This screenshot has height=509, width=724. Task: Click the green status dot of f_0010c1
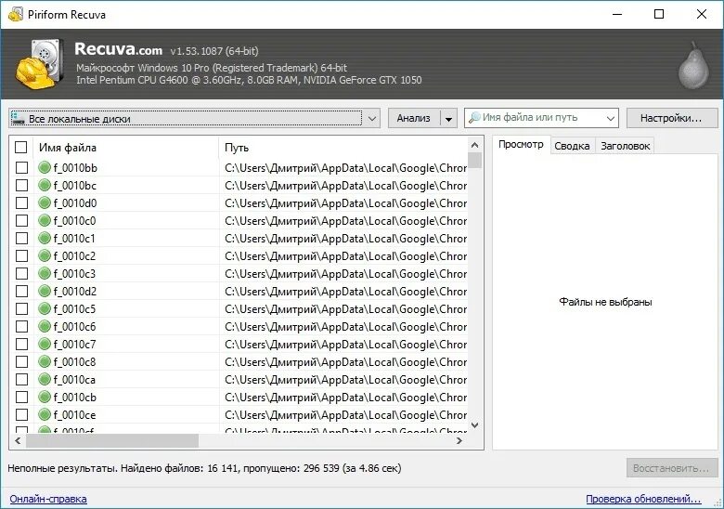point(45,239)
